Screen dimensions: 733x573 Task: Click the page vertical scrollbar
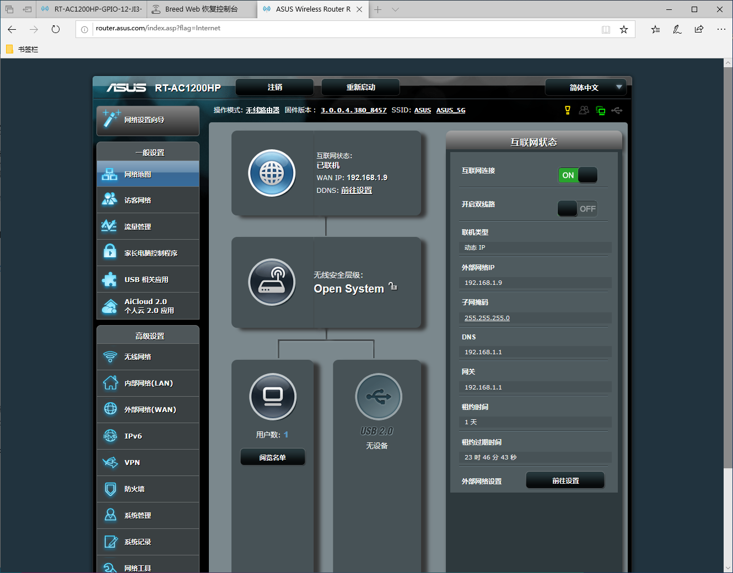(x=728, y=267)
